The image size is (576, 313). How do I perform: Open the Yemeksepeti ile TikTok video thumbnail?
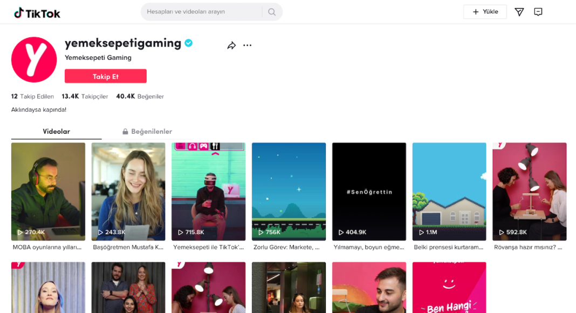[209, 192]
